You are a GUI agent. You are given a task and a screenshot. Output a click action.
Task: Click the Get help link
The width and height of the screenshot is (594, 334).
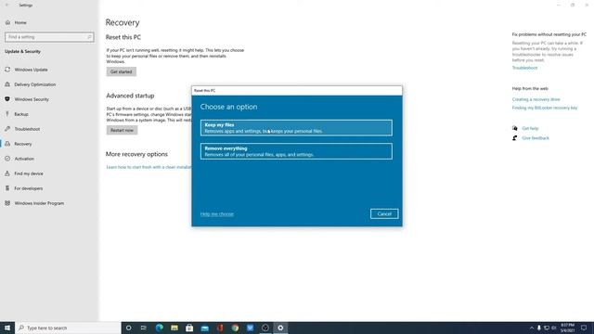[530, 128]
